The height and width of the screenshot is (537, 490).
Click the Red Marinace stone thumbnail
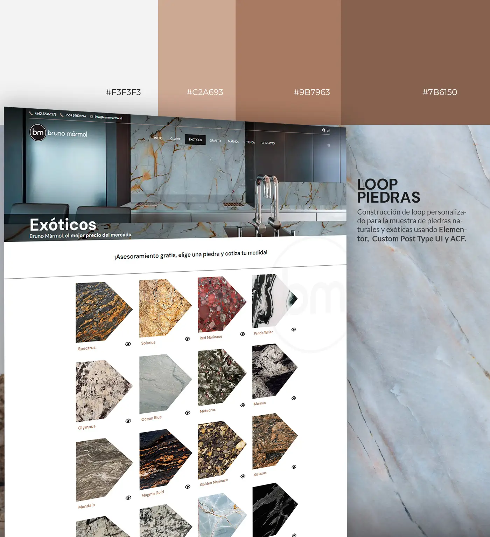tap(222, 304)
